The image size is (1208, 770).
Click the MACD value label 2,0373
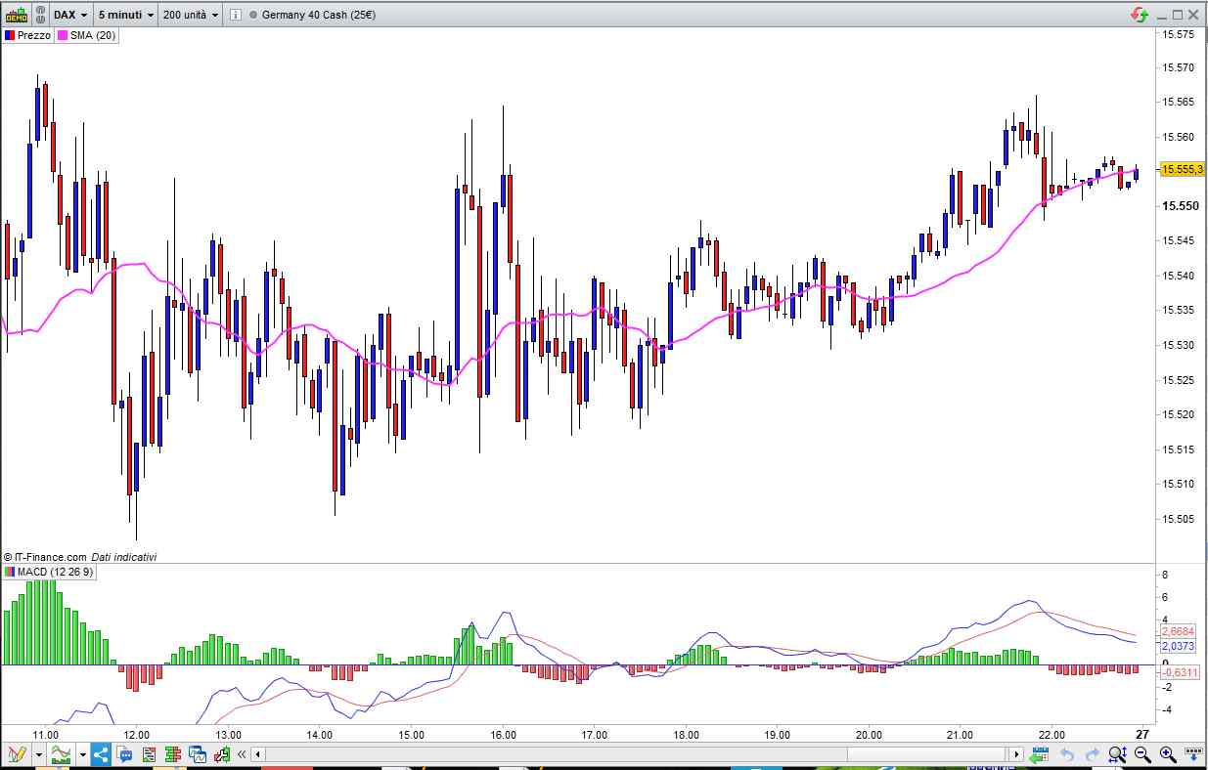(1177, 647)
